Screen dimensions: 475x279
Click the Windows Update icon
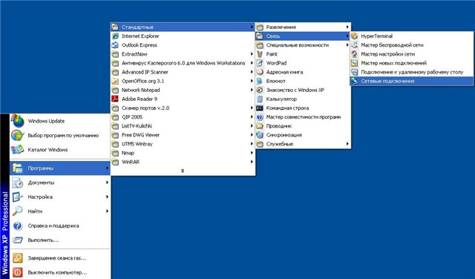[18, 121]
